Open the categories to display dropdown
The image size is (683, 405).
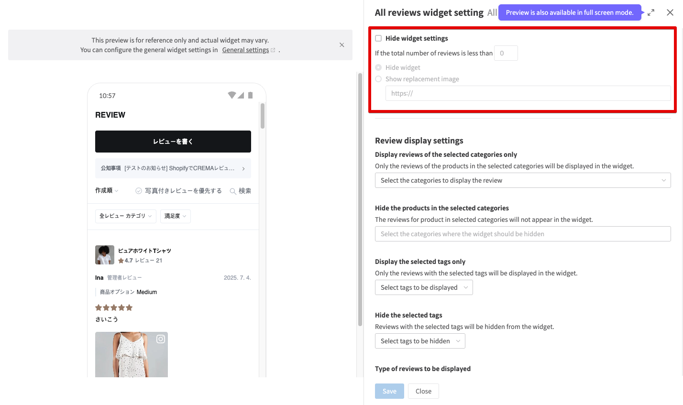pos(522,180)
